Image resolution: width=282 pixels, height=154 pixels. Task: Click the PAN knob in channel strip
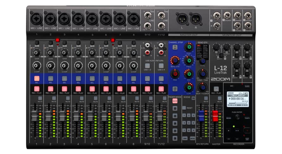pos(175,74)
